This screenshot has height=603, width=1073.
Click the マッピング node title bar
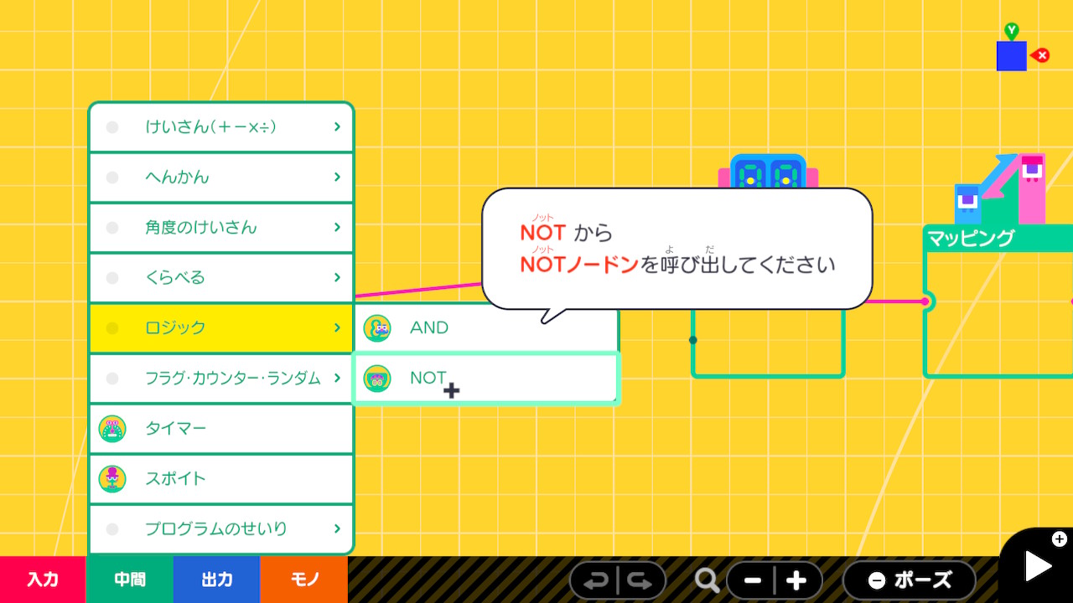pos(998,238)
